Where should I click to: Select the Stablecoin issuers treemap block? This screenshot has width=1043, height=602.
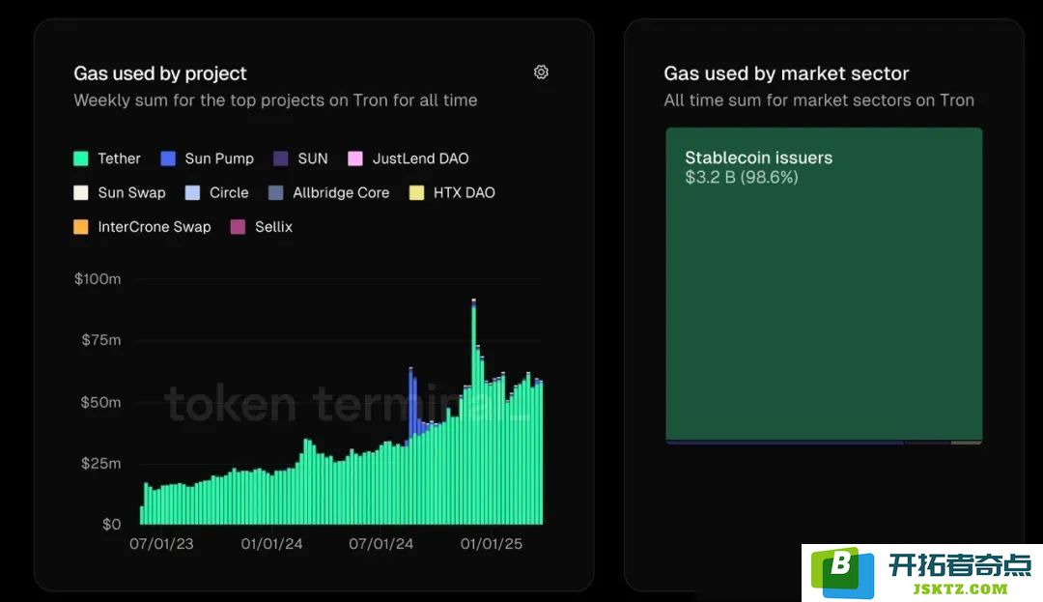[x=824, y=285]
